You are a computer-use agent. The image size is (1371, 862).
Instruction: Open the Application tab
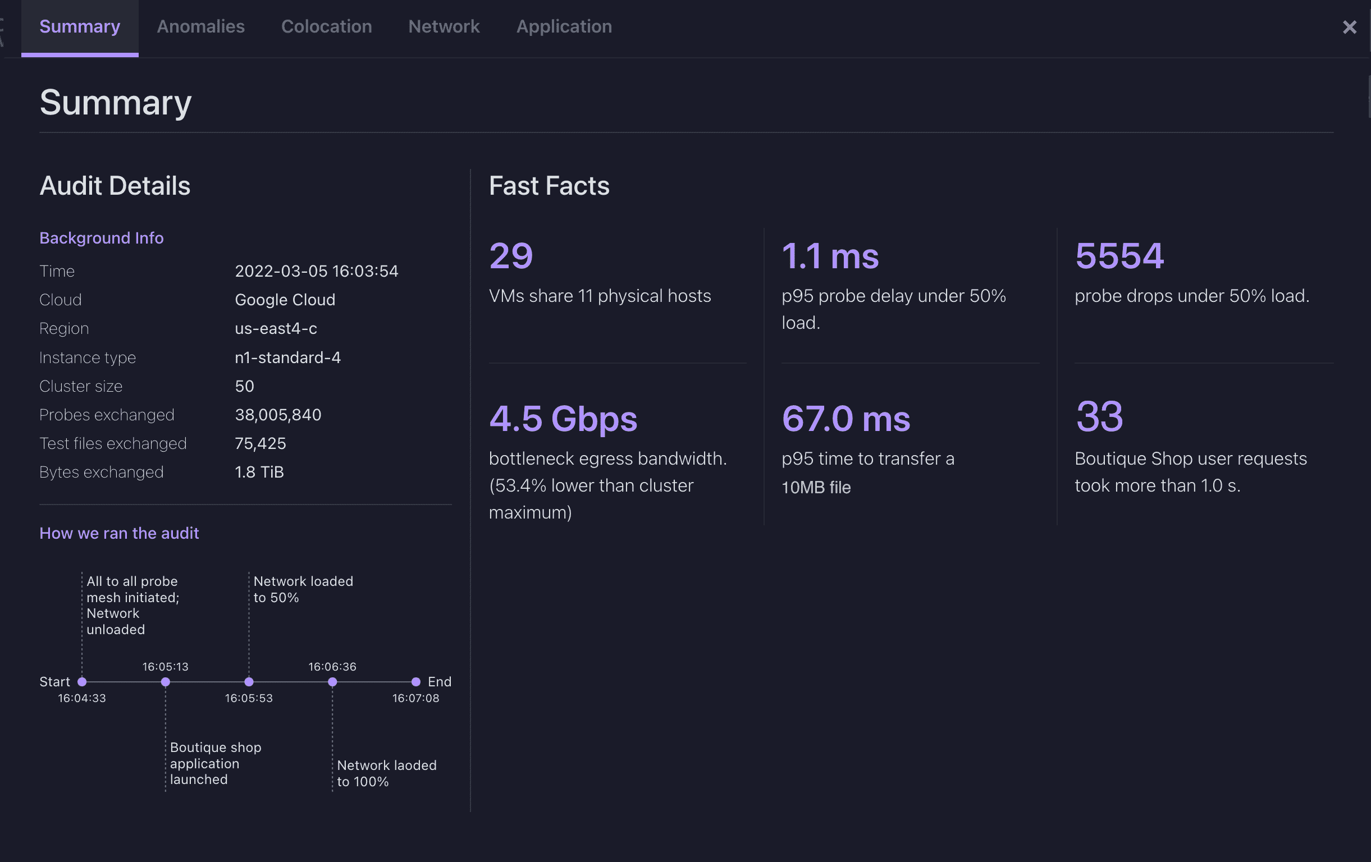pos(563,26)
